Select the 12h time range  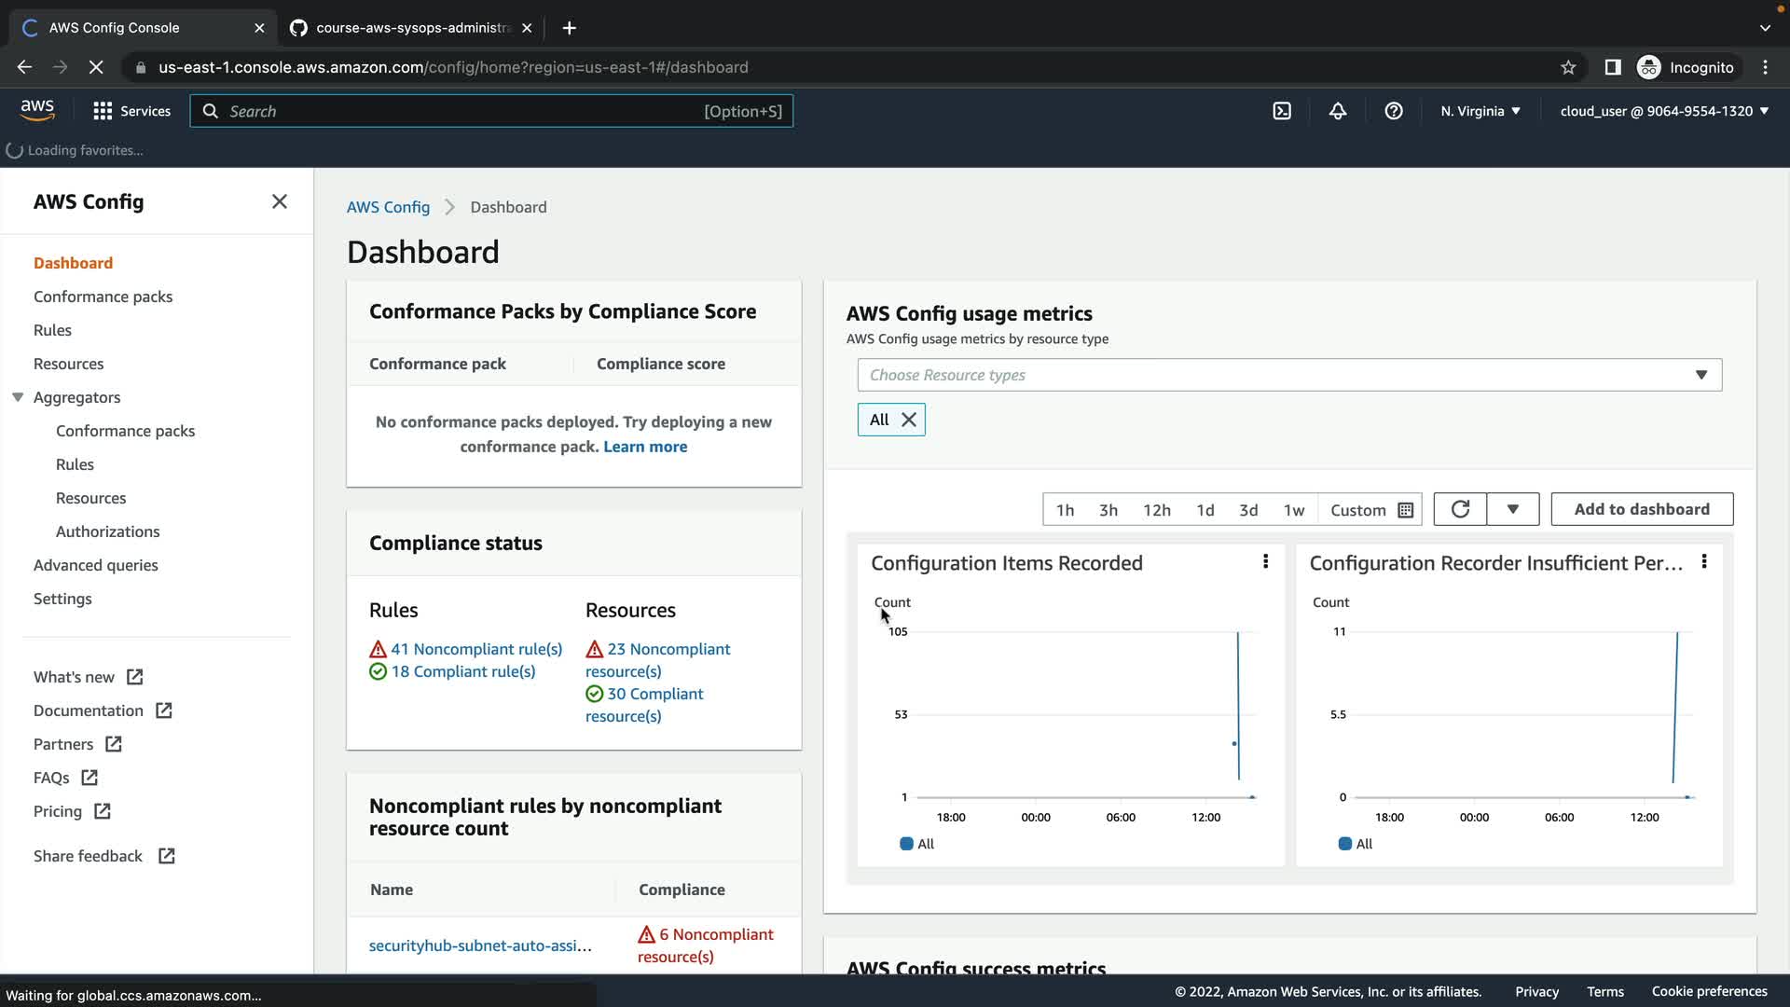click(x=1156, y=510)
